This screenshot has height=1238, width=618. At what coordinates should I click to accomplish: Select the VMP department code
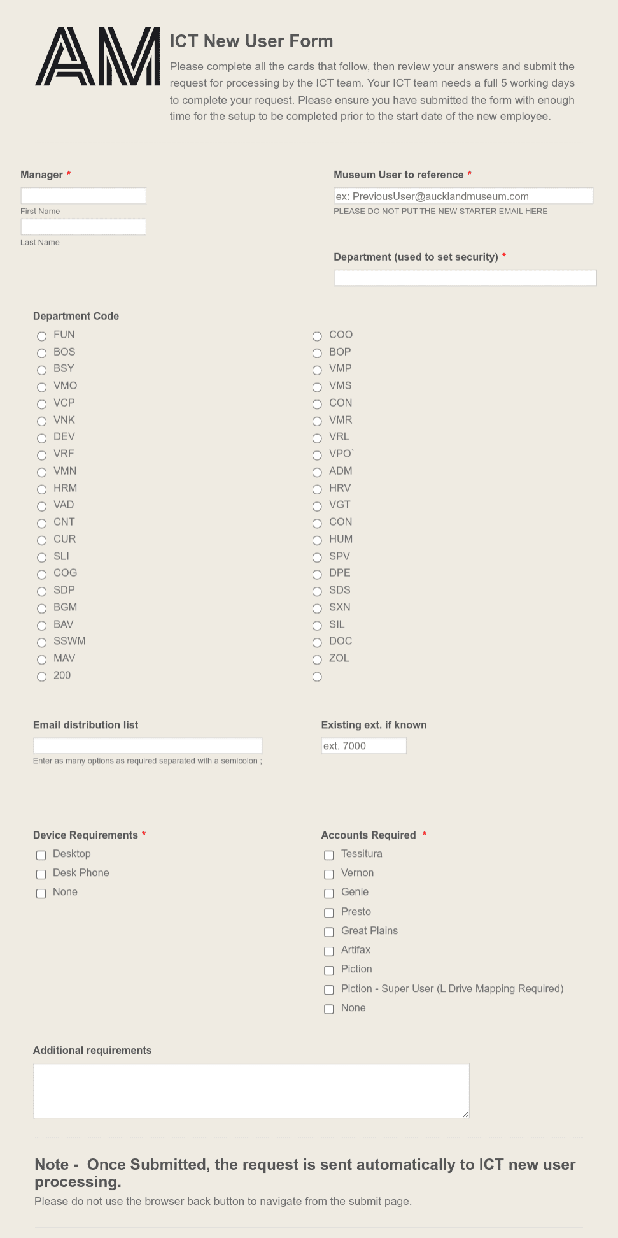pyautogui.click(x=317, y=370)
